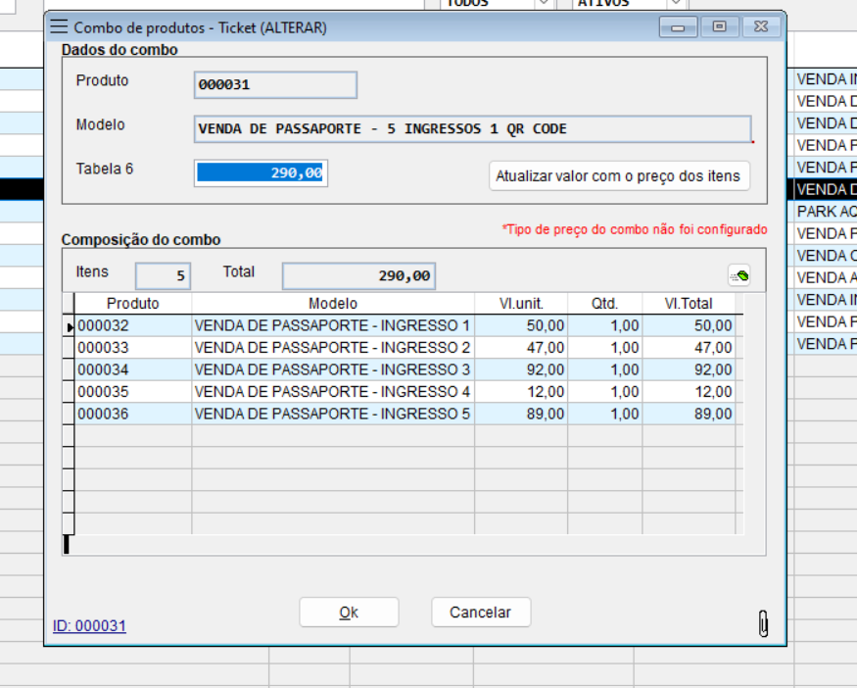Screen dimensions: 857x688
Task: Expand the TODOS dropdown arrow
Action: click(543, 3)
